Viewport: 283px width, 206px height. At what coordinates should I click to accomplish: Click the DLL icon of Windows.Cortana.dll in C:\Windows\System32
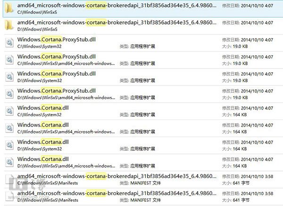coord(9,111)
